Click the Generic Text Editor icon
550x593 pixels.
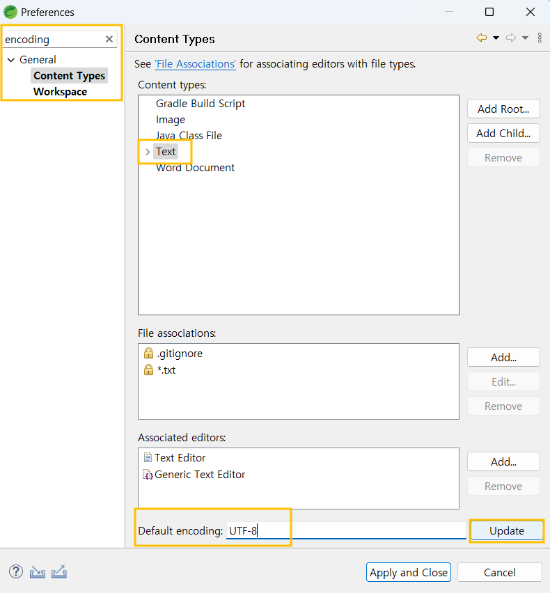(x=148, y=475)
